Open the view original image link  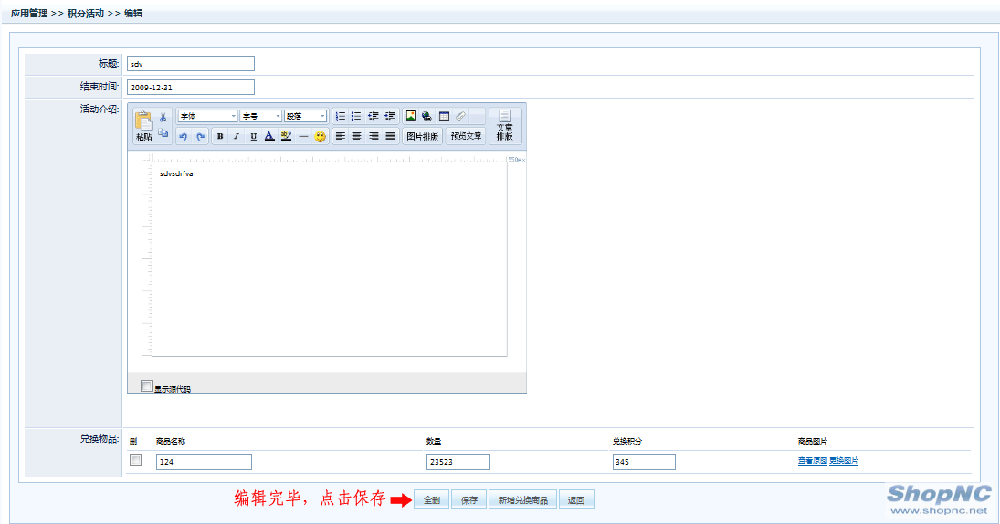pos(813,461)
